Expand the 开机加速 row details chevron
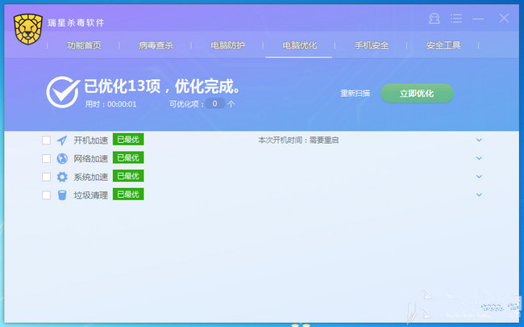The width and height of the screenshot is (524, 327). 479,140
